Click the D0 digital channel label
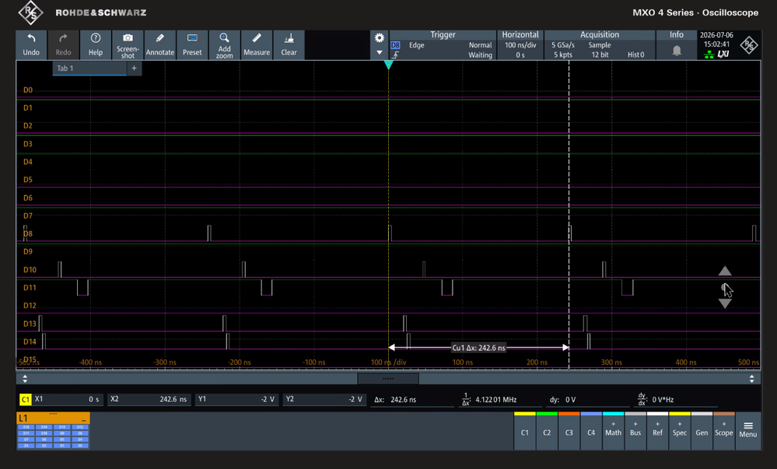Image resolution: width=777 pixels, height=469 pixels. coord(28,89)
